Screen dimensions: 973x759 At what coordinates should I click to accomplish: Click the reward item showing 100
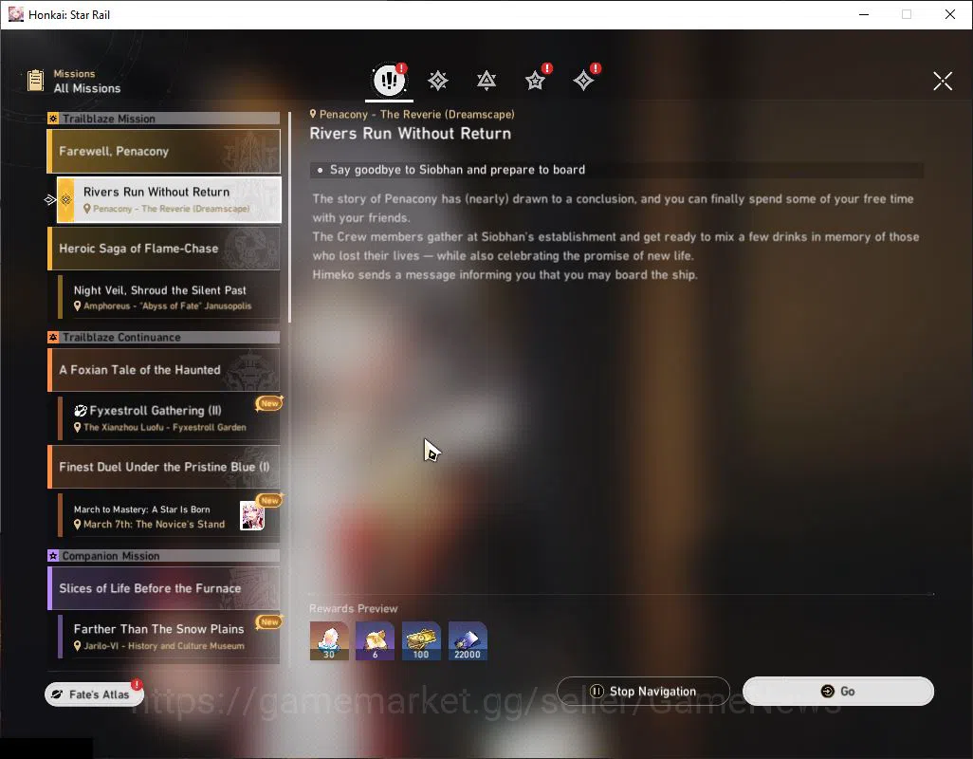click(421, 640)
